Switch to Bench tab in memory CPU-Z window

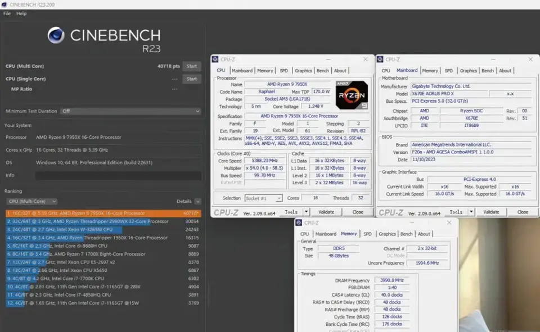tap(406, 234)
